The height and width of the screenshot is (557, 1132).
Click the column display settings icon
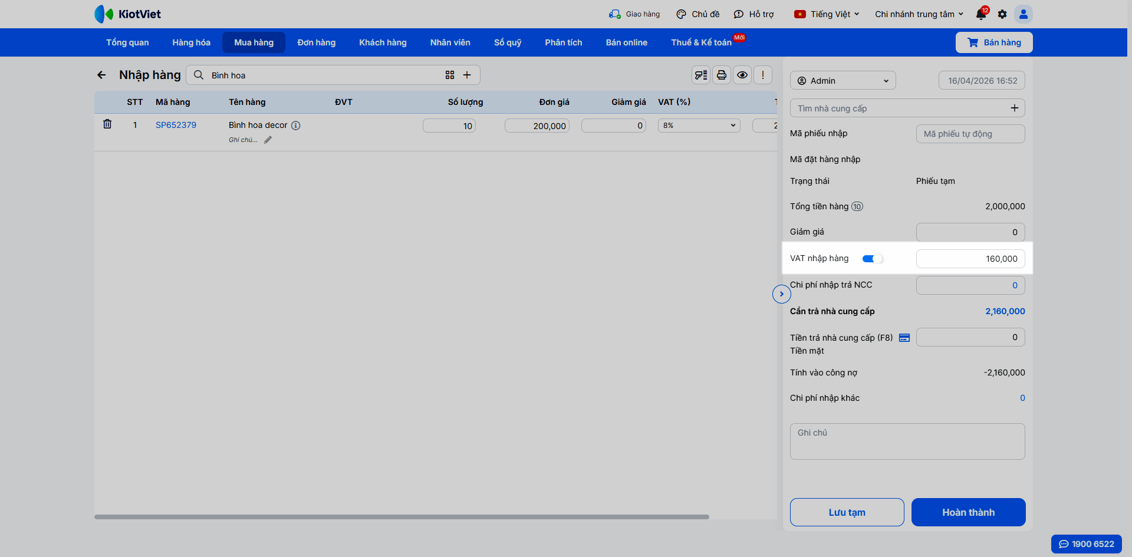click(701, 75)
